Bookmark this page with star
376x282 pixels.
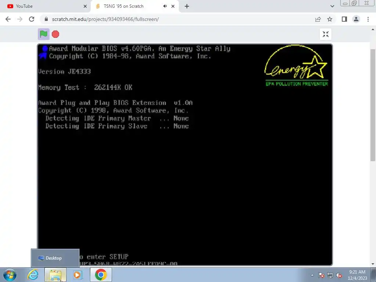point(330,19)
